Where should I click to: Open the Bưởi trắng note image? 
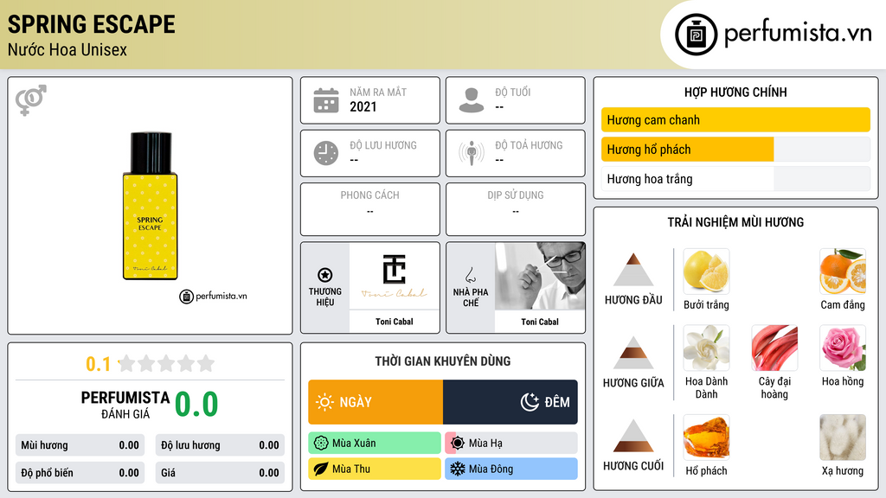[706, 271]
